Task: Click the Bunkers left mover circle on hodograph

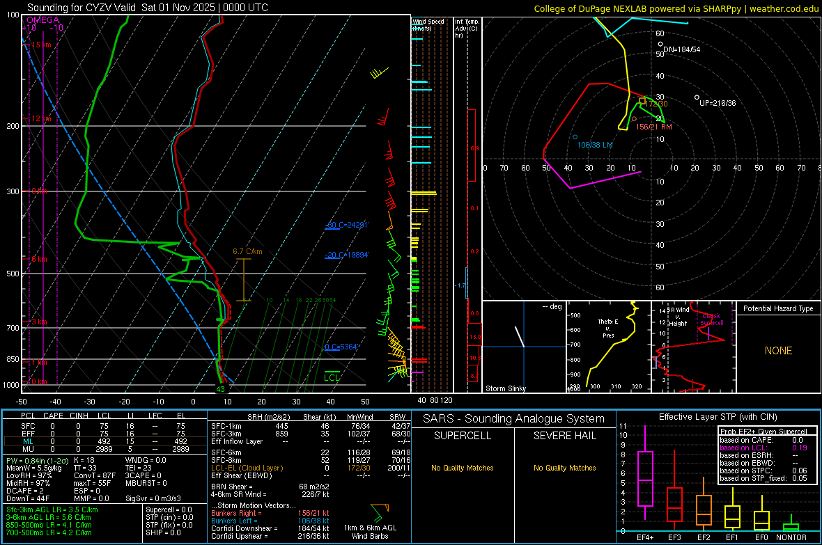Action: click(575, 137)
